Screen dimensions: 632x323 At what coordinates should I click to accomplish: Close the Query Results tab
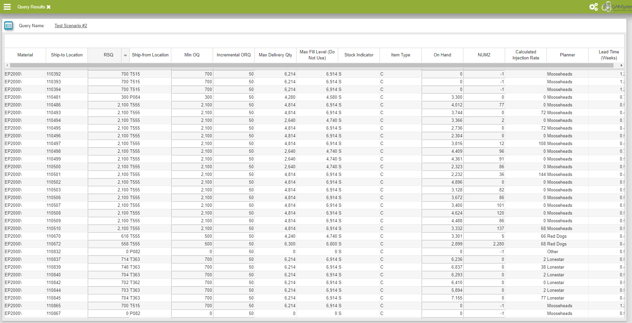(x=49, y=7)
